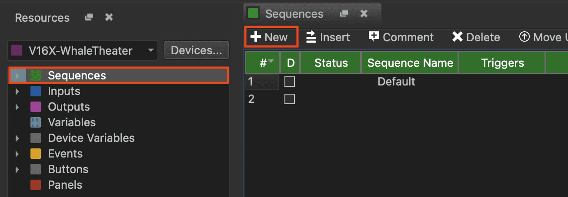Float the Resources panel

[89, 17]
